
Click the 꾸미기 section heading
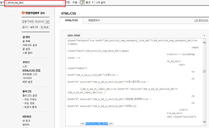click(26, 62)
